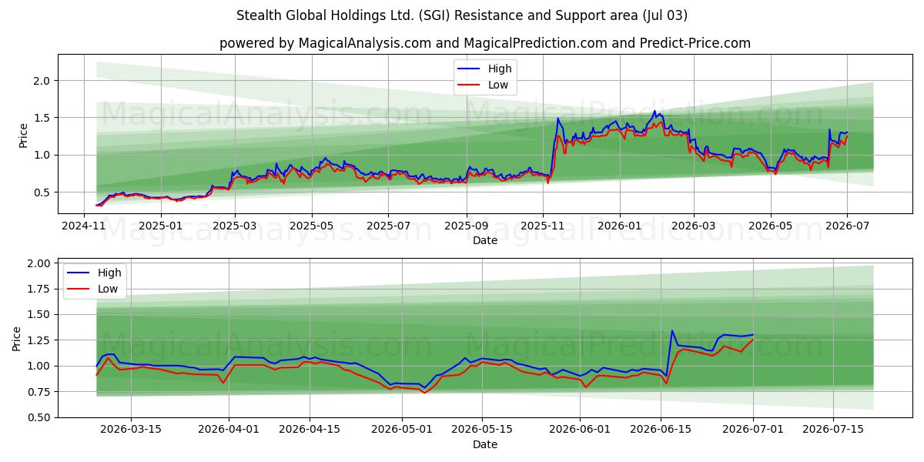The width and height of the screenshot is (924, 462).
Task: Click the '2025-01' date tick label
Action: click(160, 226)
